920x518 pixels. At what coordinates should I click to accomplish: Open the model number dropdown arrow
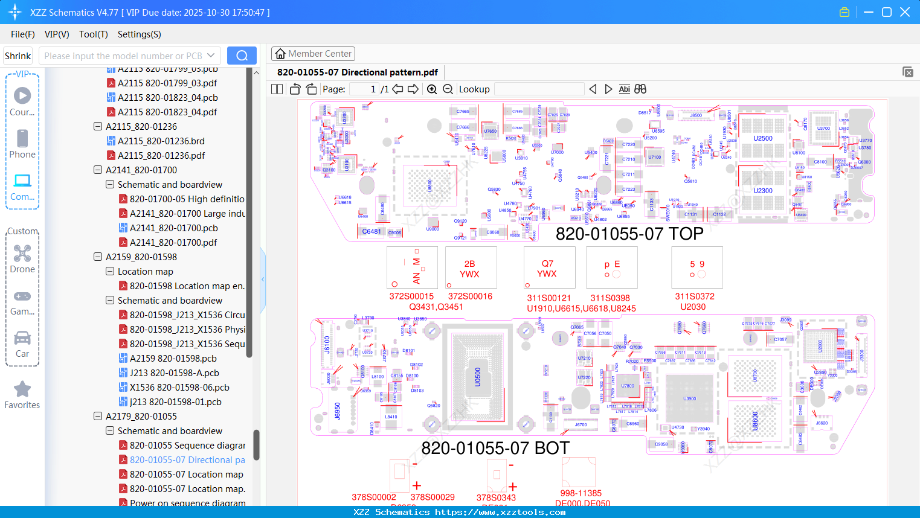coord(211,56)
